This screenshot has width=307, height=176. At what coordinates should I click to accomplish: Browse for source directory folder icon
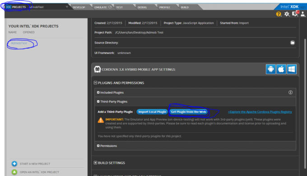(x=293, y=43)
